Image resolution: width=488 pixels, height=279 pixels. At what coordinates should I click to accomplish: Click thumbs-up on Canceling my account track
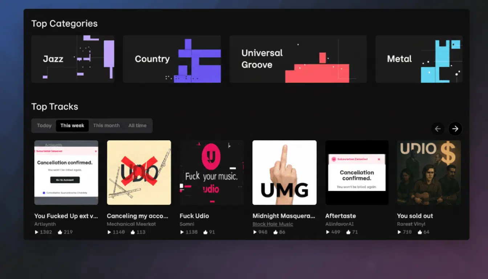pyautogui.click(x=133, y=232)
